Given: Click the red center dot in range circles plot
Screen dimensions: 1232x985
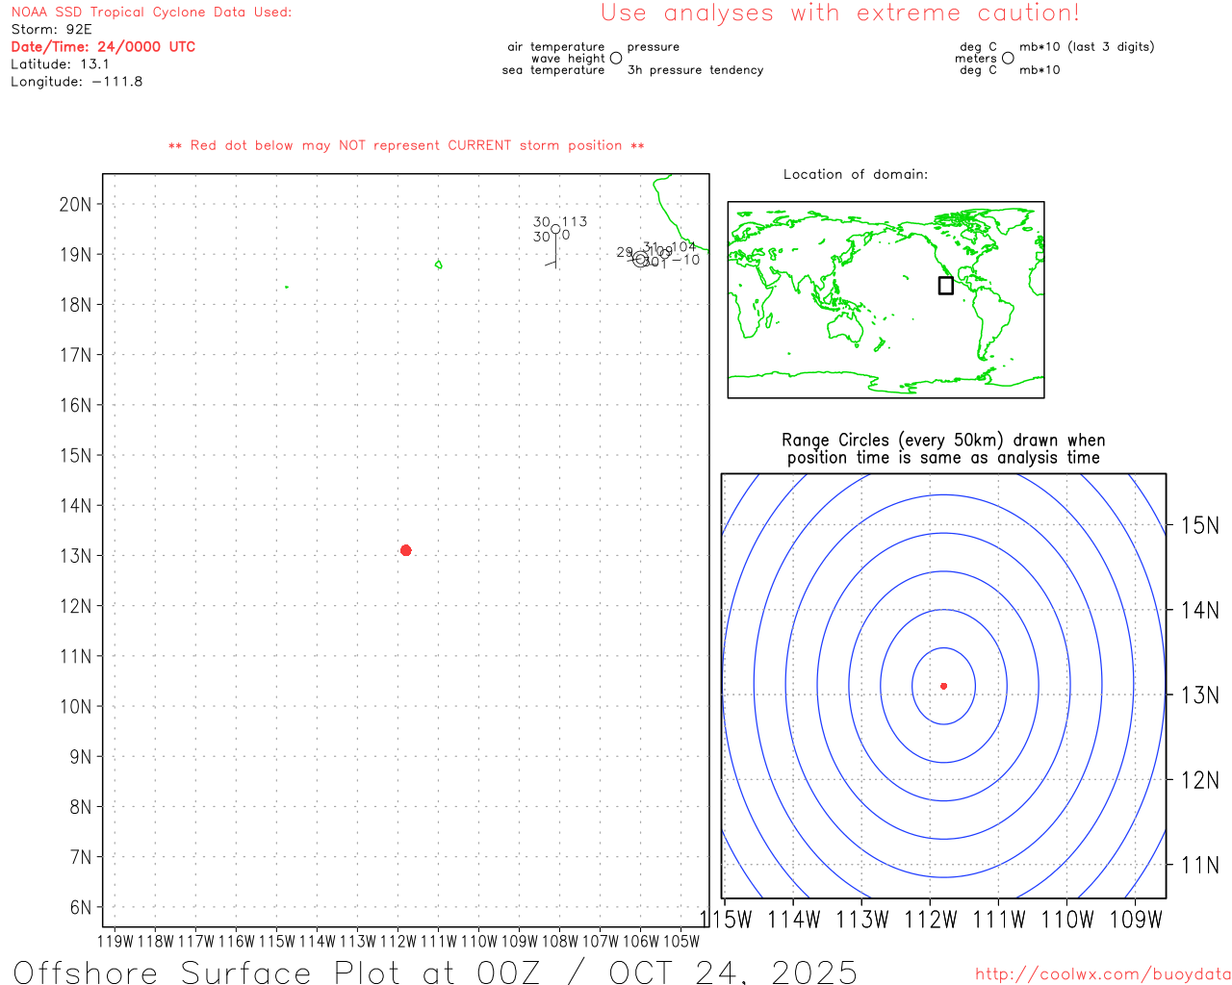Looking at the screenshot, I should click(x=944, y=686).
